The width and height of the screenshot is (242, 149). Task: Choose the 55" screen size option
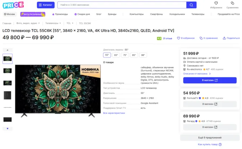click(x=107, y=55)
